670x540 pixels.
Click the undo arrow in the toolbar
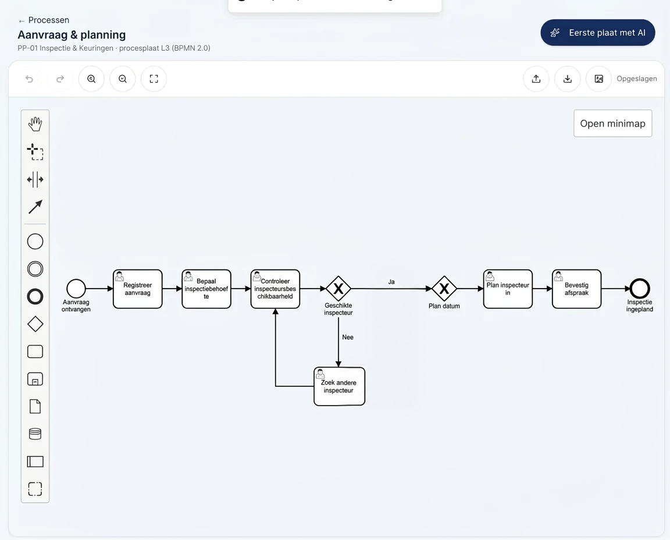click(29, 79)
